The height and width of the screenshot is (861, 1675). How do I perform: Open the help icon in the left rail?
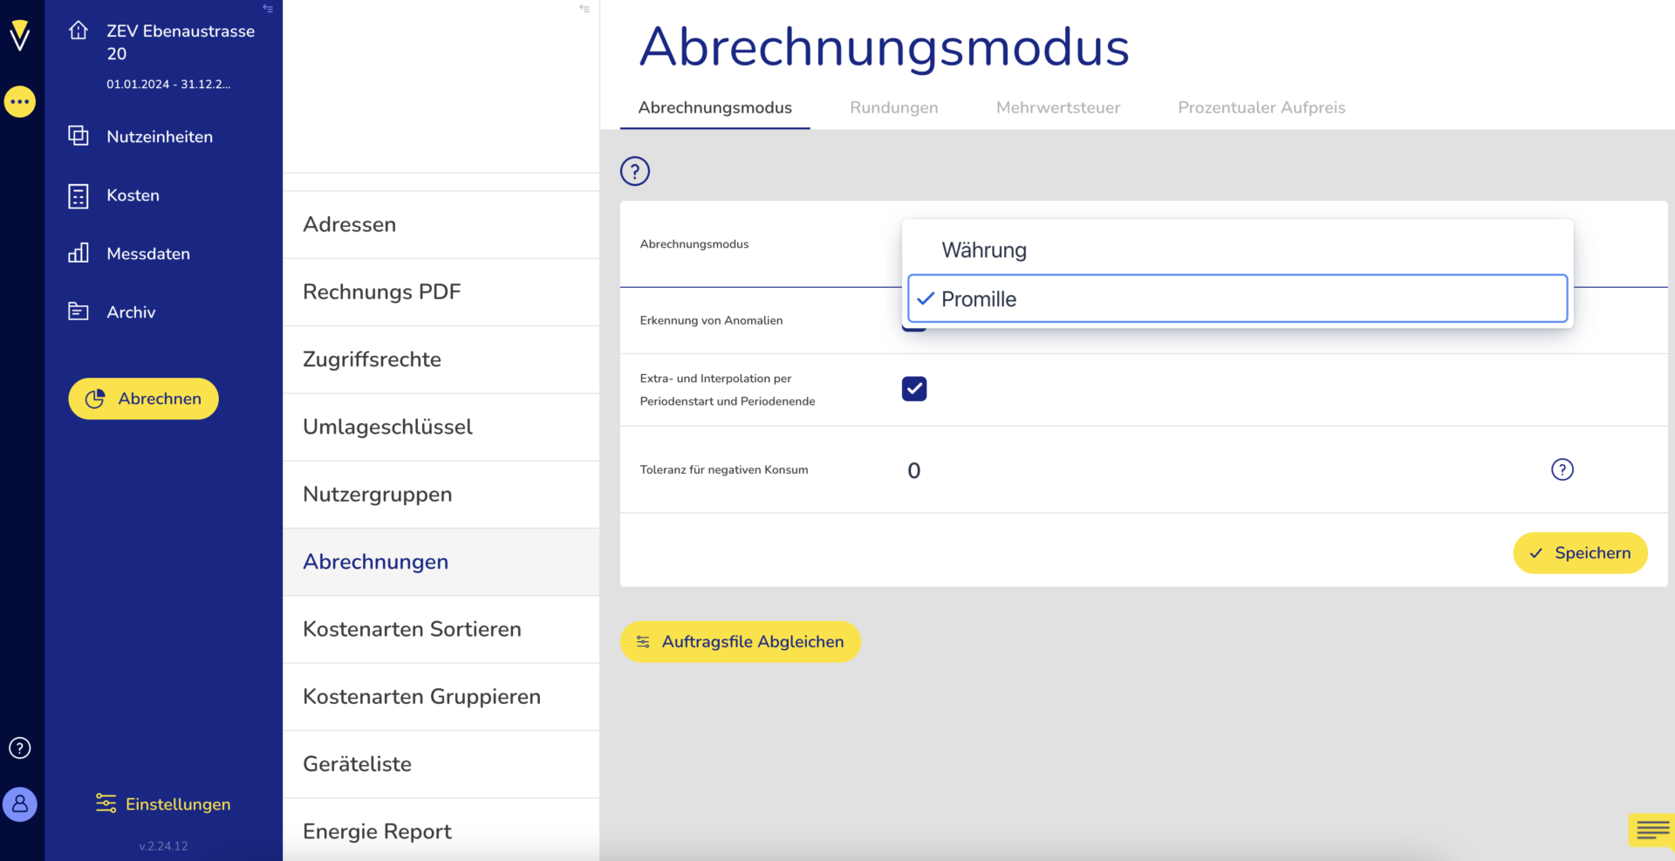coord(19,748)
